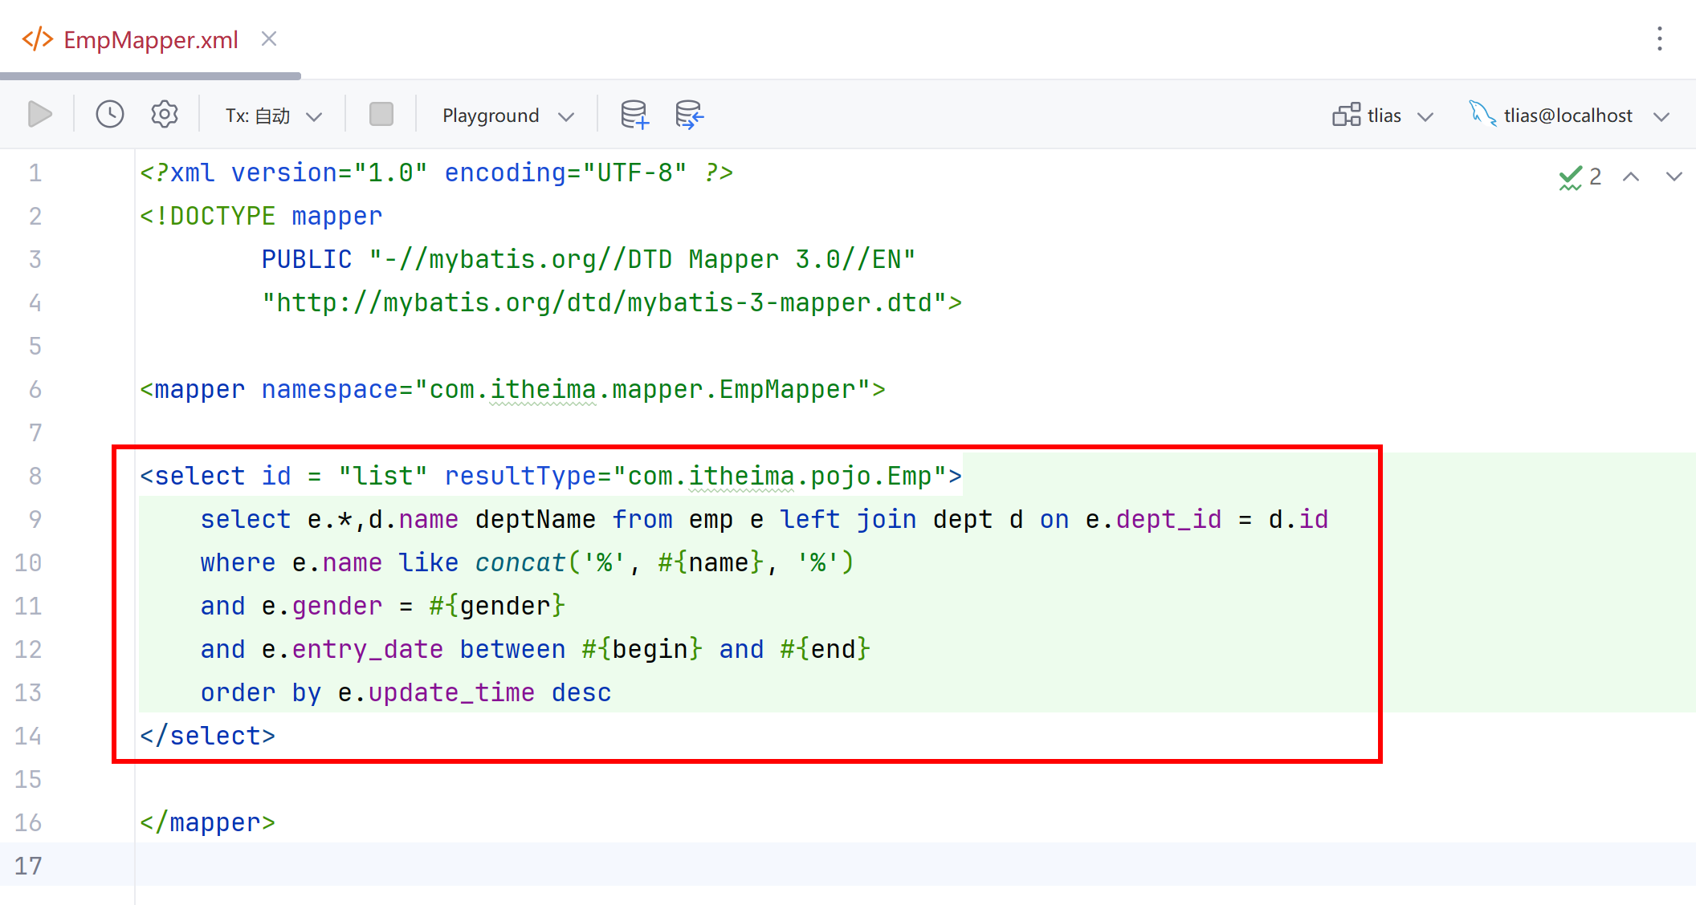Expand the Tx: 自动 transaction mode dropdown
The image size is (1696, 905).
coord(274,116)
